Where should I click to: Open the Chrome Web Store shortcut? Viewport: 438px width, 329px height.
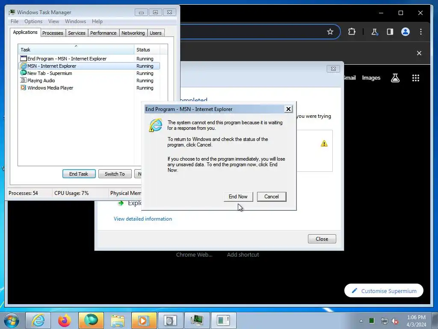click(x=194, y=254)
